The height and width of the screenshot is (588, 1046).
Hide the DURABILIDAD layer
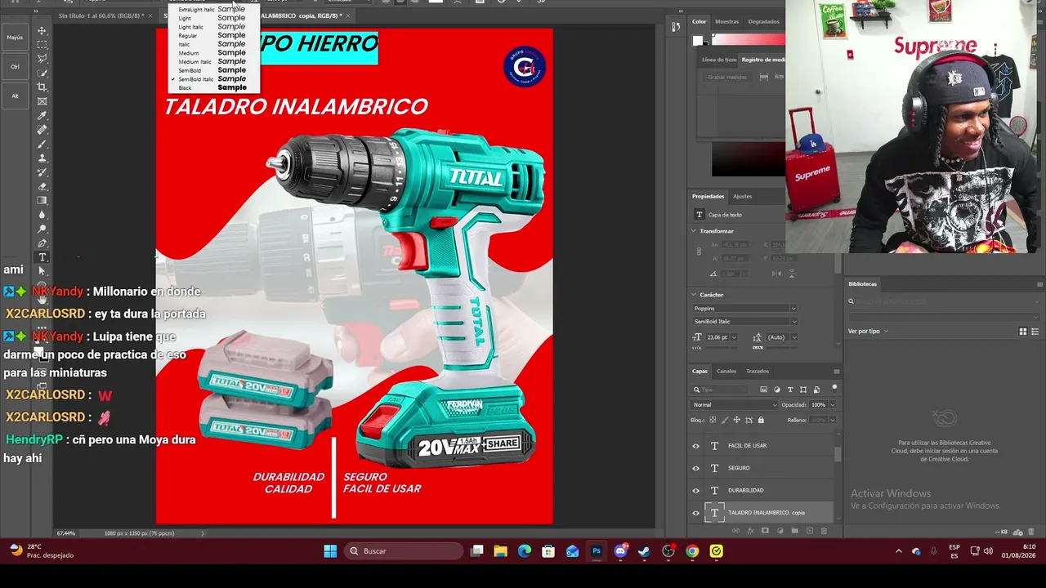pos(696,490)
